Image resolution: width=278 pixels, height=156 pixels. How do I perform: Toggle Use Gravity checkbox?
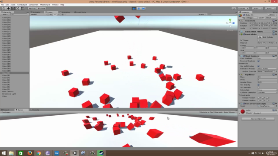pyautogui.click(x=258, y=85)
